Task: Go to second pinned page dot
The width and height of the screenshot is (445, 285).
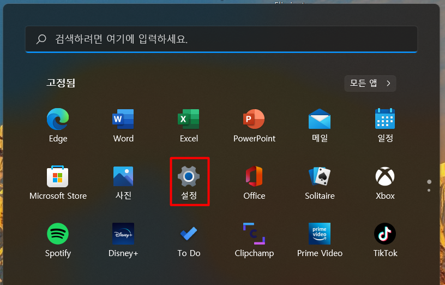Action: coord(429,190)
